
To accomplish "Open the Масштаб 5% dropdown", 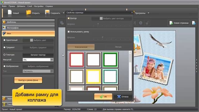I will [x=52, y=60].
